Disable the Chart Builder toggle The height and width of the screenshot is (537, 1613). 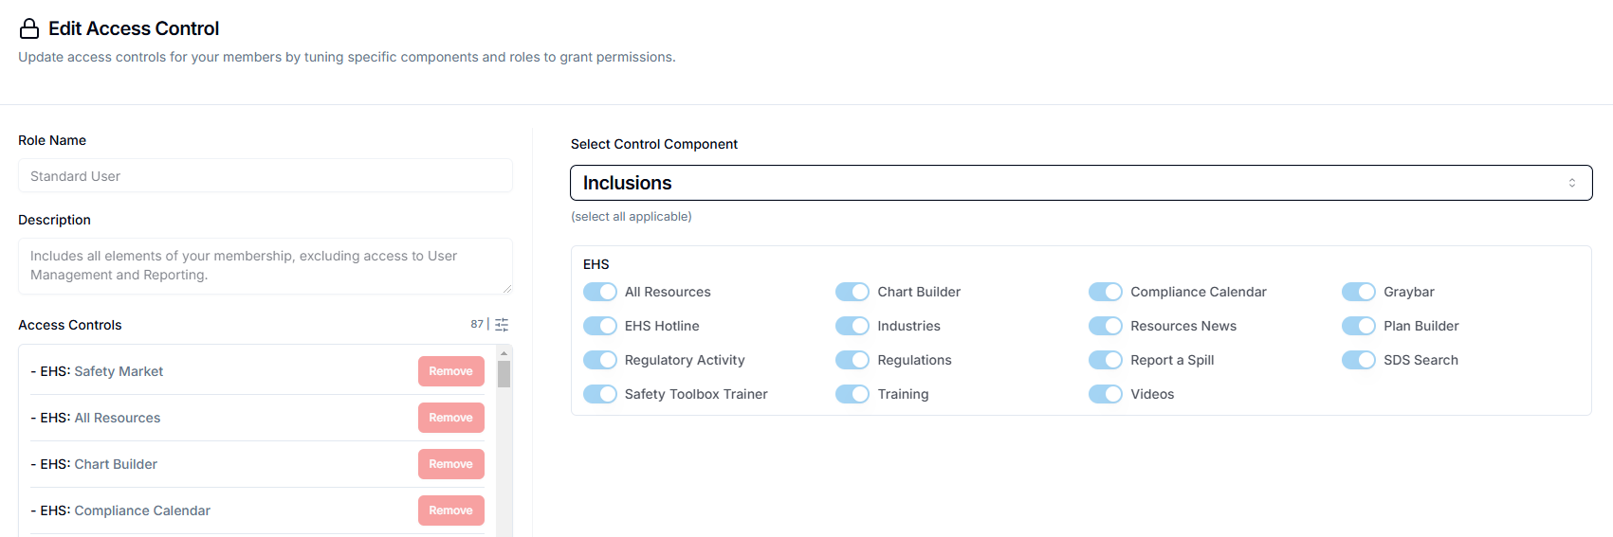click(852, 292)
